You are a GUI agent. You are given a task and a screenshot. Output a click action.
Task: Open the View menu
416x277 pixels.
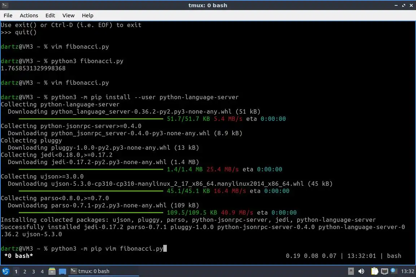tap(69, 16)
